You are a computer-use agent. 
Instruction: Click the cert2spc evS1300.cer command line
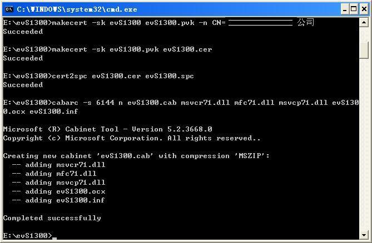pos(98,76)
